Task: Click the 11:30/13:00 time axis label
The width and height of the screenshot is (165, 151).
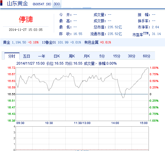Action: 82,123
